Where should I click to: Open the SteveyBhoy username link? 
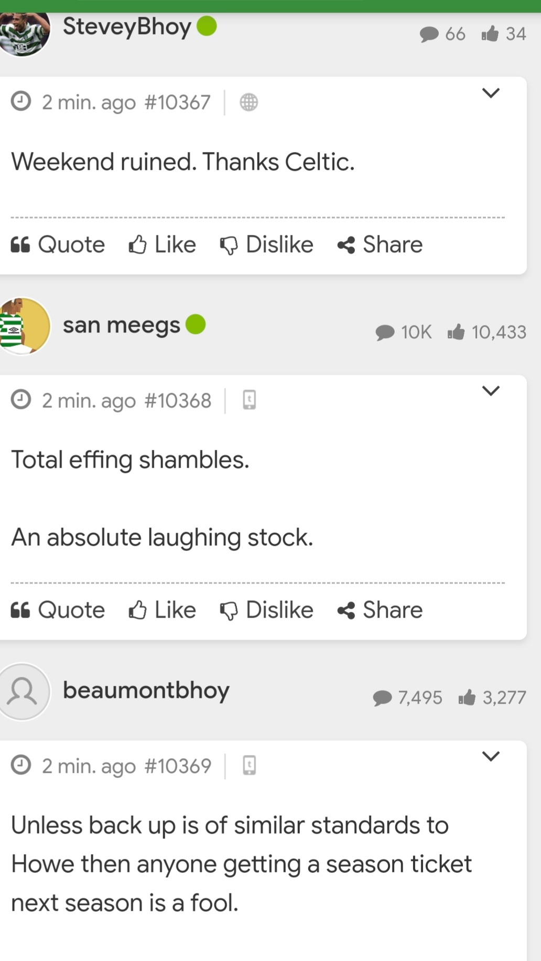[x=127, y=27]
